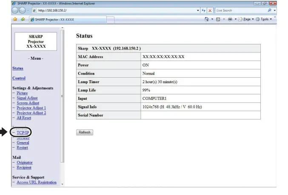288x195 pixels.
Task: Open the Page dropdown menu
Action: (245, 20)
